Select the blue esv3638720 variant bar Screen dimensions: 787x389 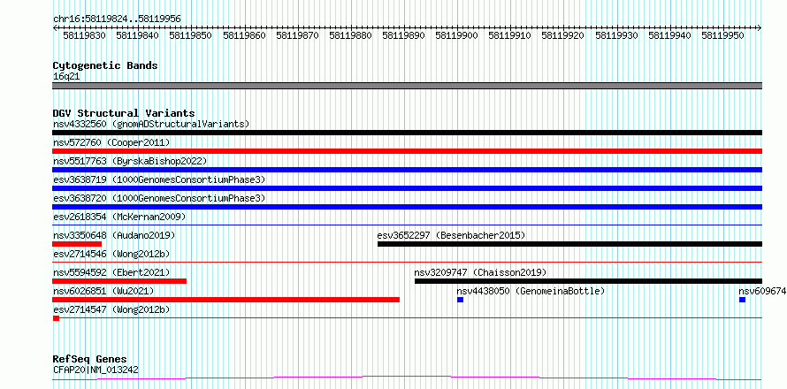click(407, 207)
